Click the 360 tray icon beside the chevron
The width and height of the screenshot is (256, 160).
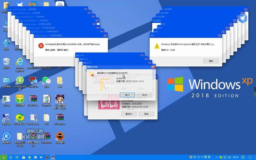pyautogui.click(x=221, y=157)
